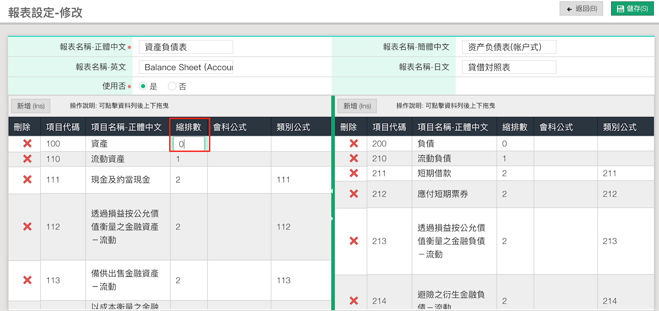The height and width of the screenshot is (311, 659).
Task: Delete row 213 on the right table
Action: pos(354,241)
